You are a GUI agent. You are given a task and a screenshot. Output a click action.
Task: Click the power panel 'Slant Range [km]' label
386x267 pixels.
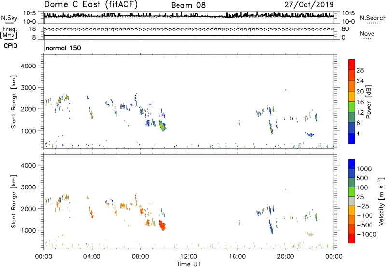tap(14, 102)
